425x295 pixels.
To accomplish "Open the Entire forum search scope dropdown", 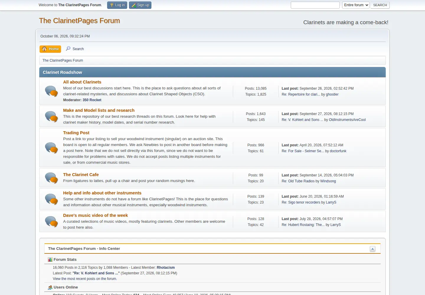I will 356,5.
